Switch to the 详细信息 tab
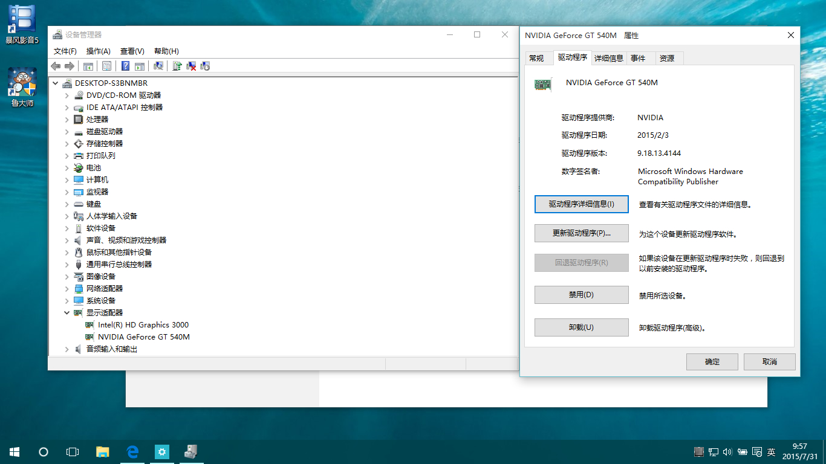Image resolution: width=826 pixels, height=464 pixels. click(609, 58)
